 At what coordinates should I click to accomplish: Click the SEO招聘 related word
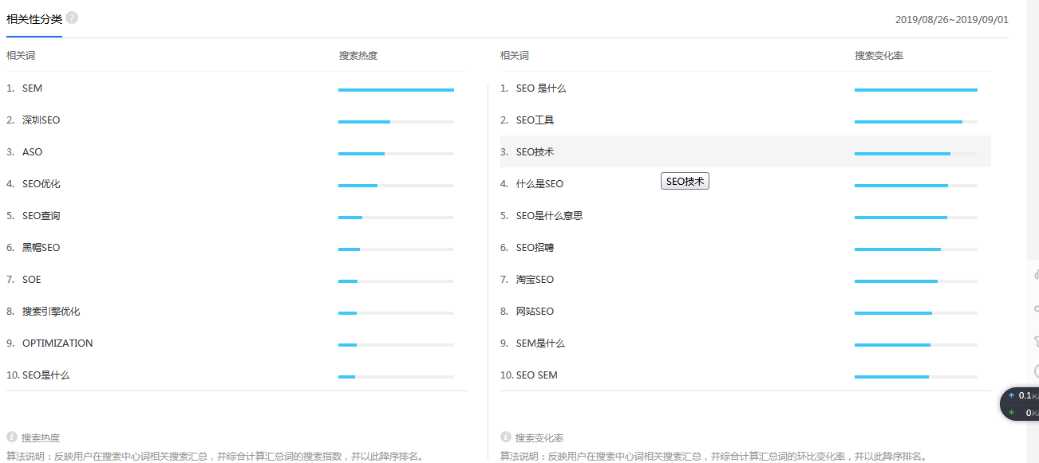point(535,248)
